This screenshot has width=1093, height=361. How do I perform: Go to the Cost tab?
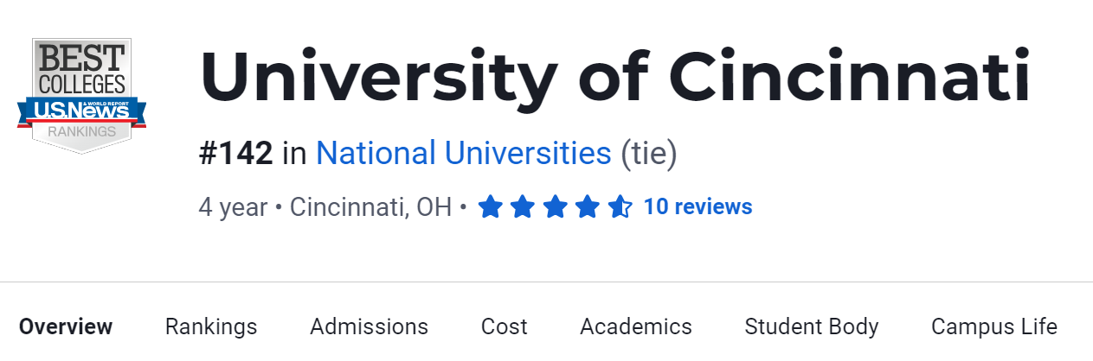(x=504, y=326)
